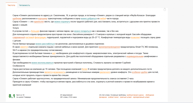This screenshot has width=193, height=103.
Task: Click the «25 предложений» statistic
Action: coord(66,95)
